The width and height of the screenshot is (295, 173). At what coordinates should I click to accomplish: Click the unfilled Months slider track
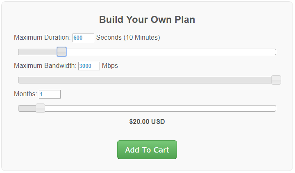[160, 108]
